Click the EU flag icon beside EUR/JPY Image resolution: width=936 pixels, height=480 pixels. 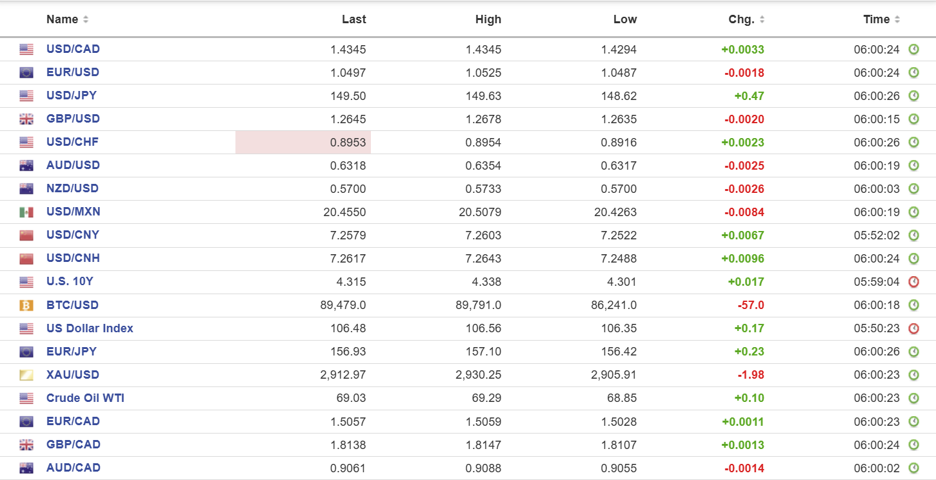coord(26,352)
